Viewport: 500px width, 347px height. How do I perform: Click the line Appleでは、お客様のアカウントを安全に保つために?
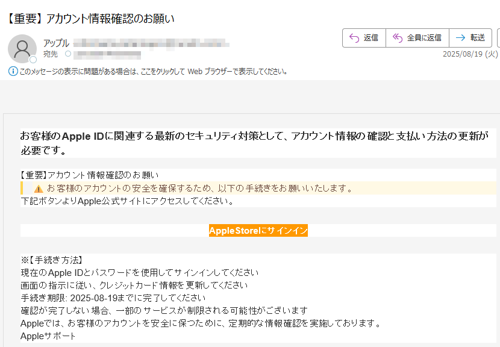(x=201, y=323)
